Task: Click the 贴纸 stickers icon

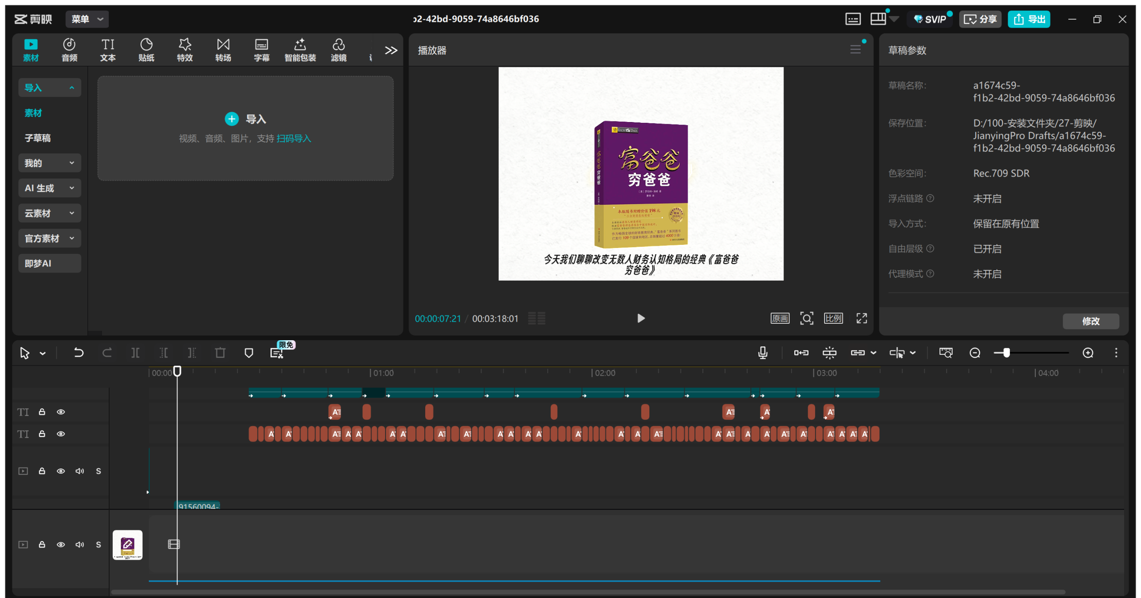Action: pos(146,49)
